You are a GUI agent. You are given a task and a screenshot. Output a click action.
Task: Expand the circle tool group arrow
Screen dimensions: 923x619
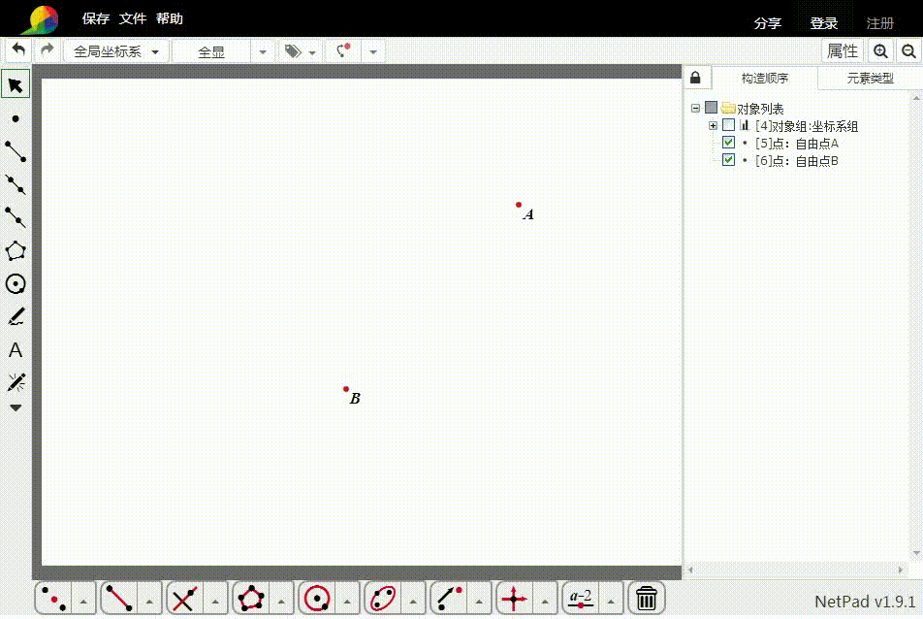(x=347, y=602)
